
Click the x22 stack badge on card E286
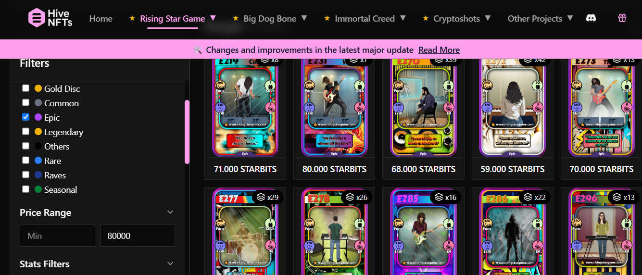(x=535, y=197)
